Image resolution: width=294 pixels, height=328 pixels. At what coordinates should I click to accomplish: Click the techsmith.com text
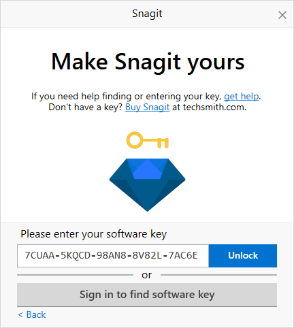click(214, 108)
